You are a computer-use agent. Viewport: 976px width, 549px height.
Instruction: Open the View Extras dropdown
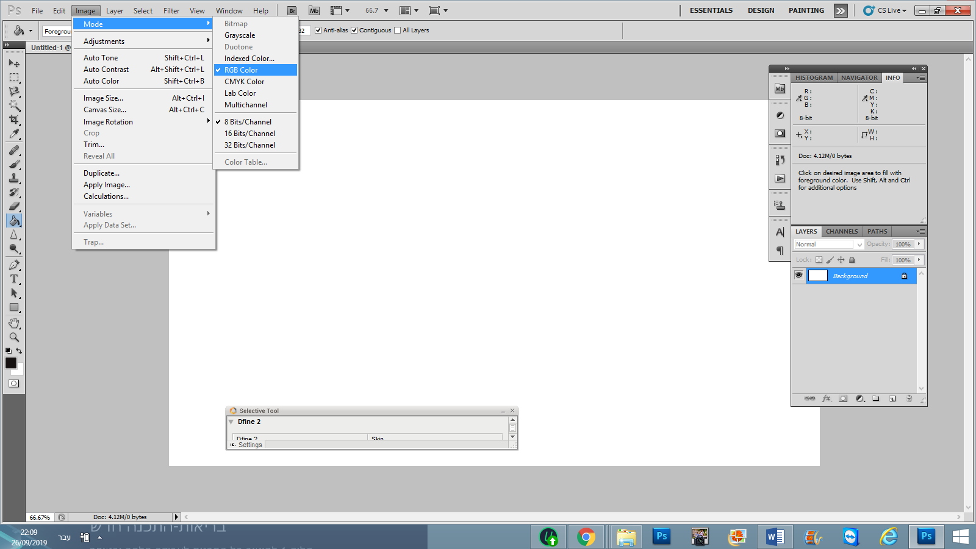340,10
